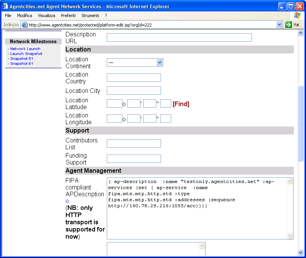Open the Preferiti menu
Image resolution: width=306 pixels, height=258 pixels.
(x=68, y=16)
